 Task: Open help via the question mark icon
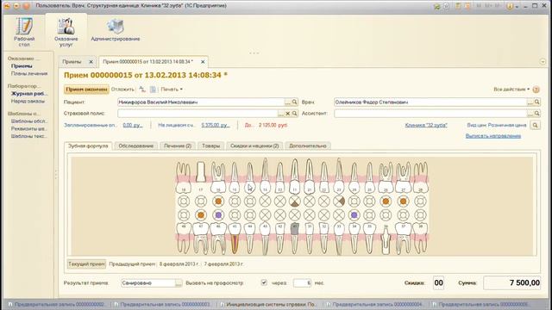pos(536,90)
